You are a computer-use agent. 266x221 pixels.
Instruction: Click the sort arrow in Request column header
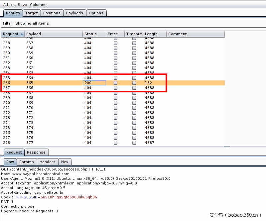point(22,34)
